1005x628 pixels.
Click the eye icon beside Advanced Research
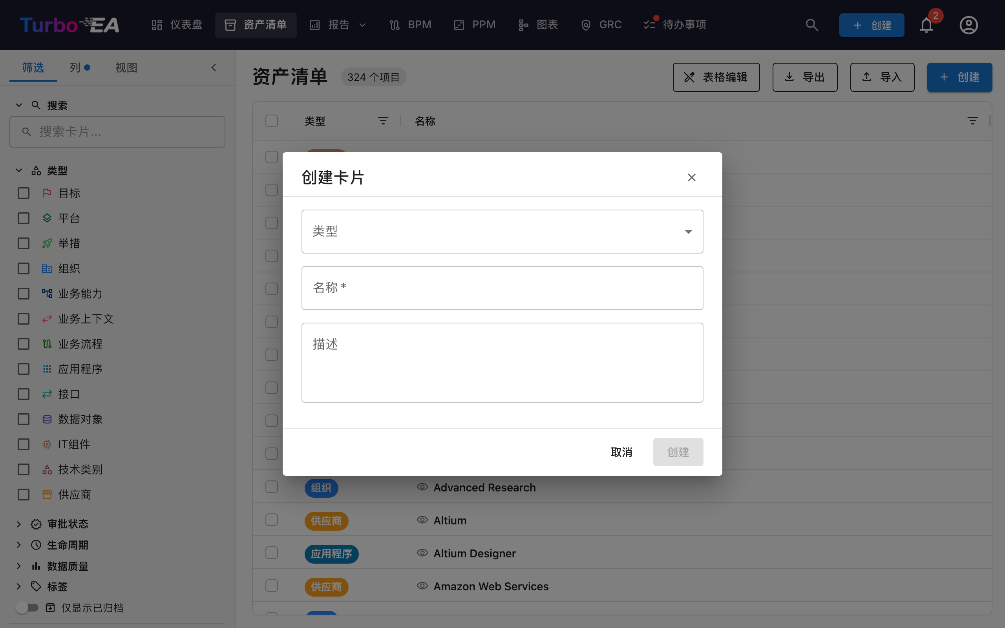422,487
